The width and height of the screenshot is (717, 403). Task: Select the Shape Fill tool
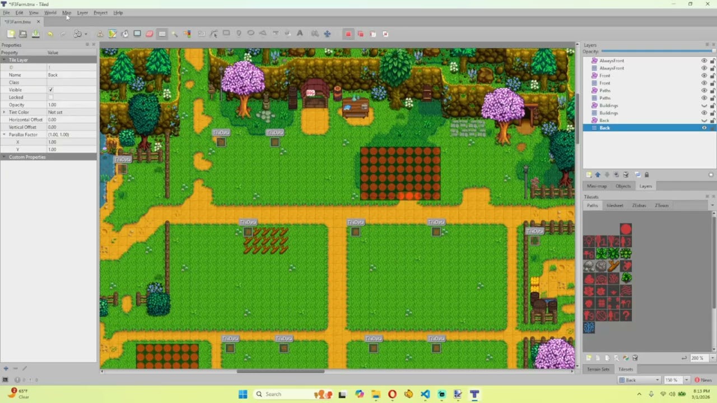(x=137, y=34)
